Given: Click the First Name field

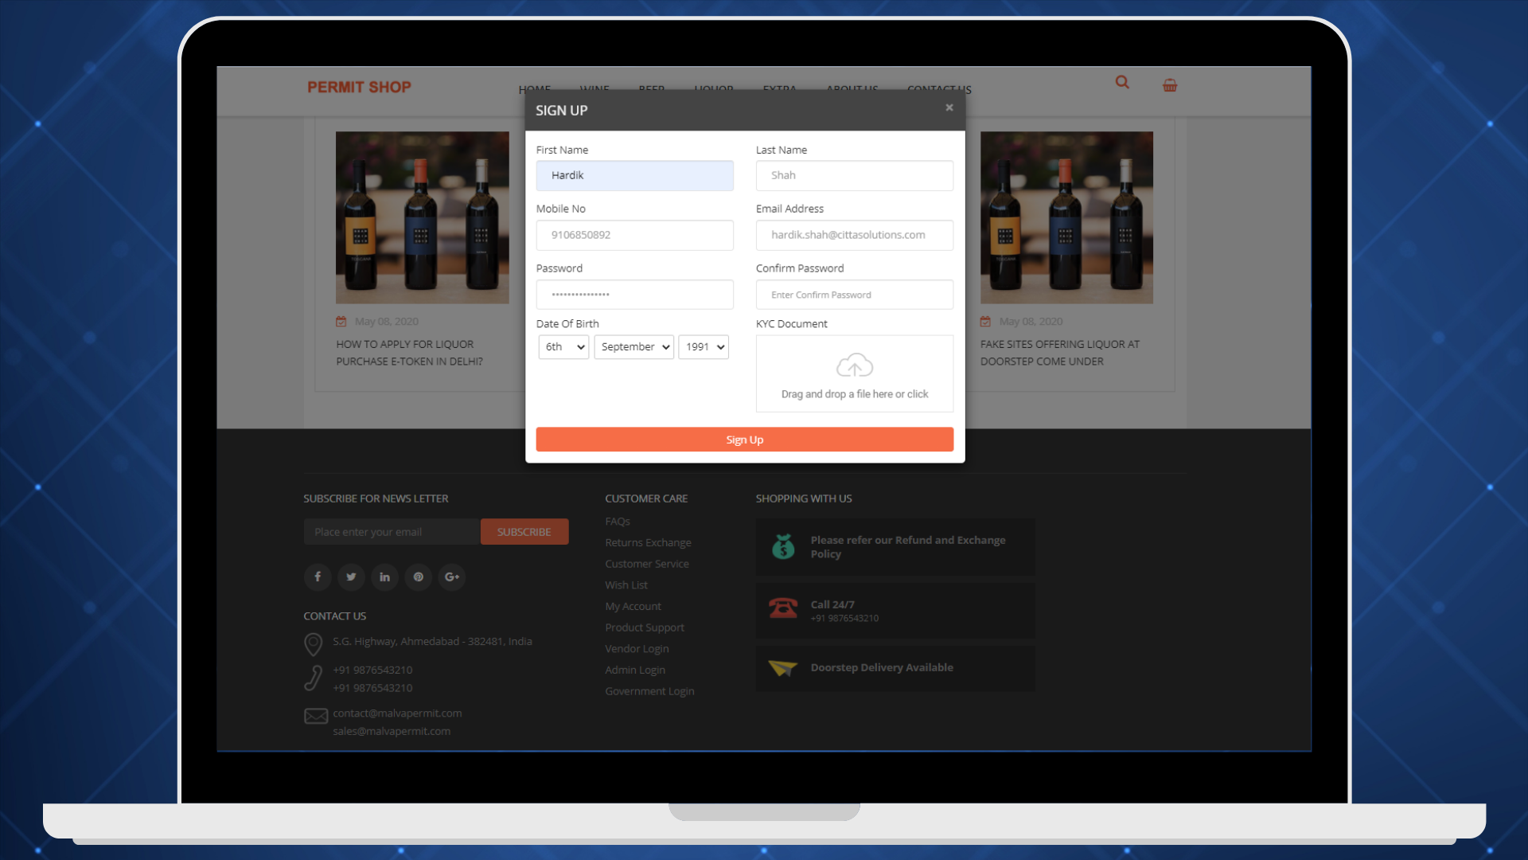Looking at the screenshot, I should [x=635, y=176].
